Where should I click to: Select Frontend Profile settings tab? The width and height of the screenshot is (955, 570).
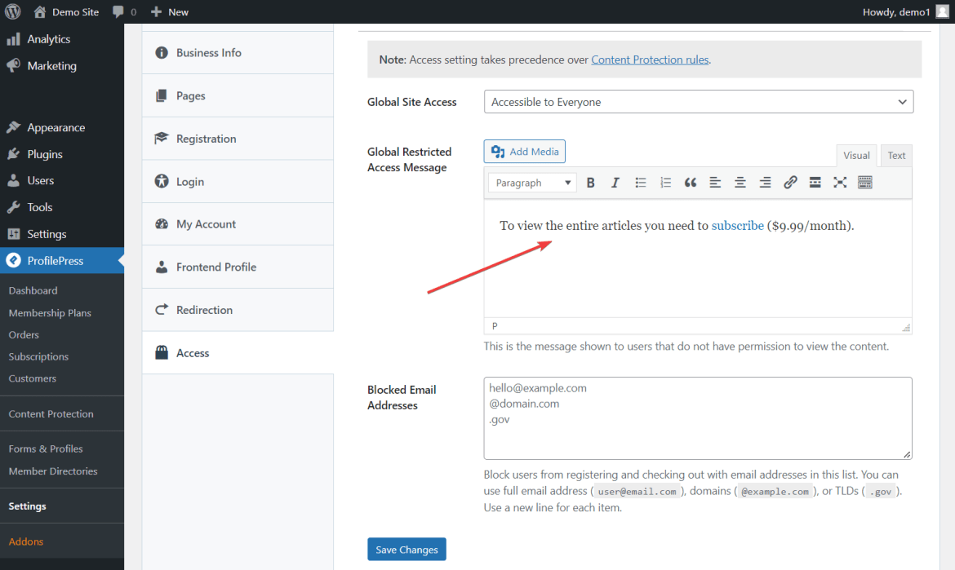tap(238, 267)
